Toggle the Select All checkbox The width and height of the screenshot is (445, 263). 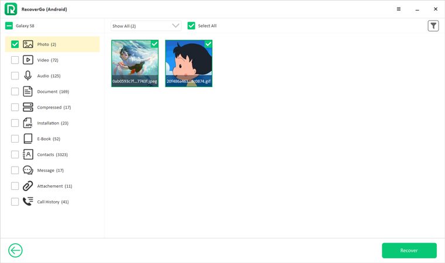pyautogui.click(x=191, y=26)
